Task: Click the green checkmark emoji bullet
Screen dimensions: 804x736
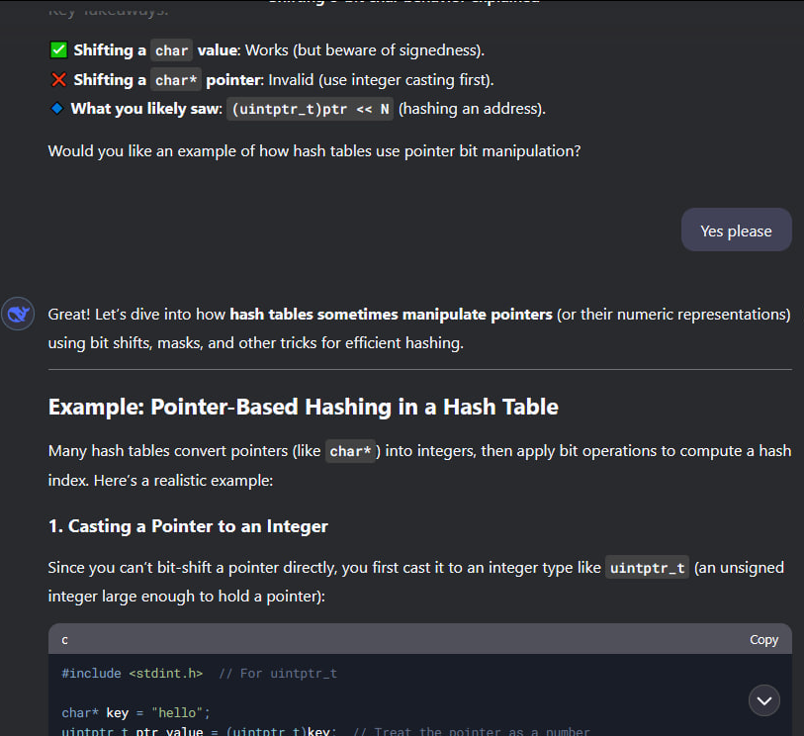Action: point(58,49)
